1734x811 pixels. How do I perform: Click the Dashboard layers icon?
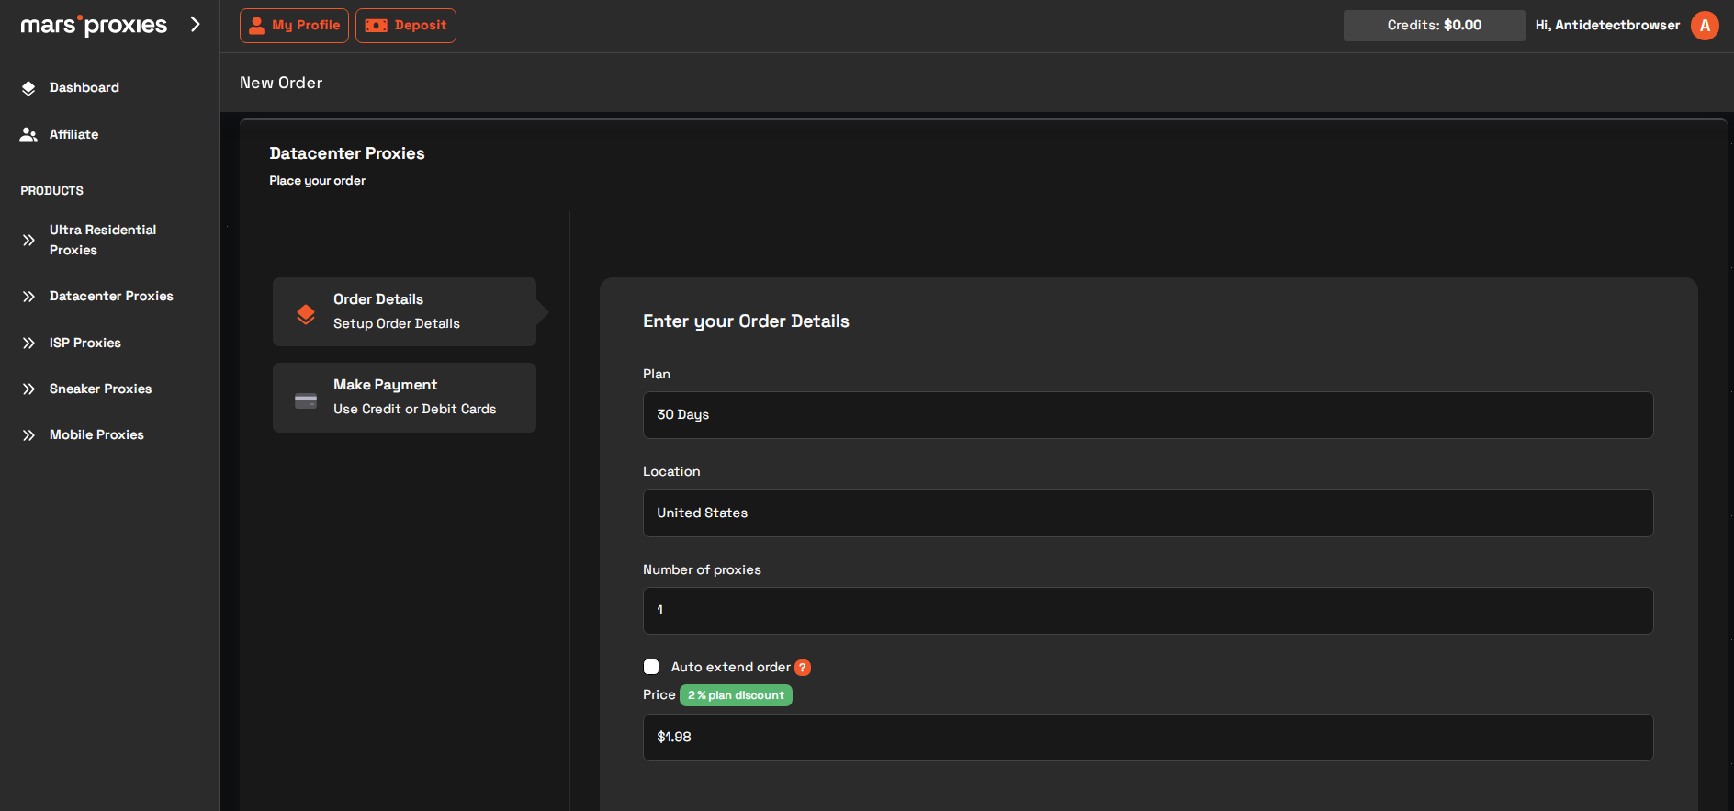point(28,88)
